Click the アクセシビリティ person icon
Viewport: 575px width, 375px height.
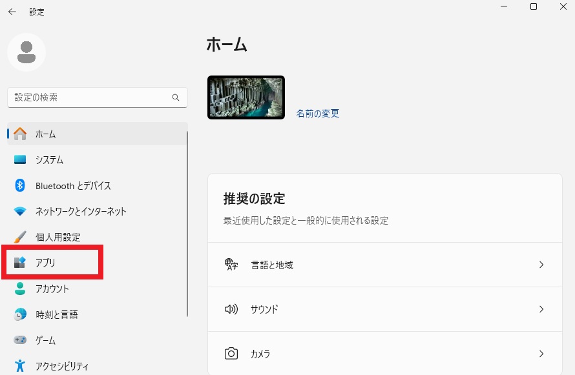tap(20, 366)
